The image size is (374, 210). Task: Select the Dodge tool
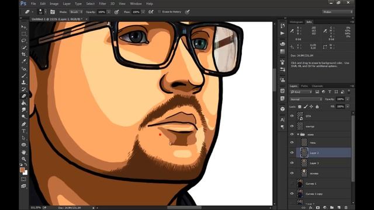[x=23, y=117]
